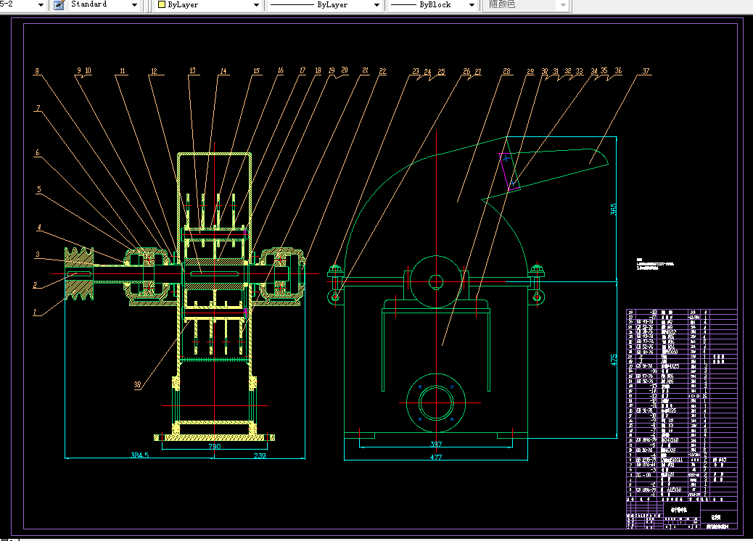Screen dimensions: 753x541
Task: Click part number 11 label
Action: click(122, 71)
